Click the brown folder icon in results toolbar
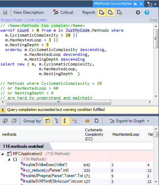 click(87, 121)
